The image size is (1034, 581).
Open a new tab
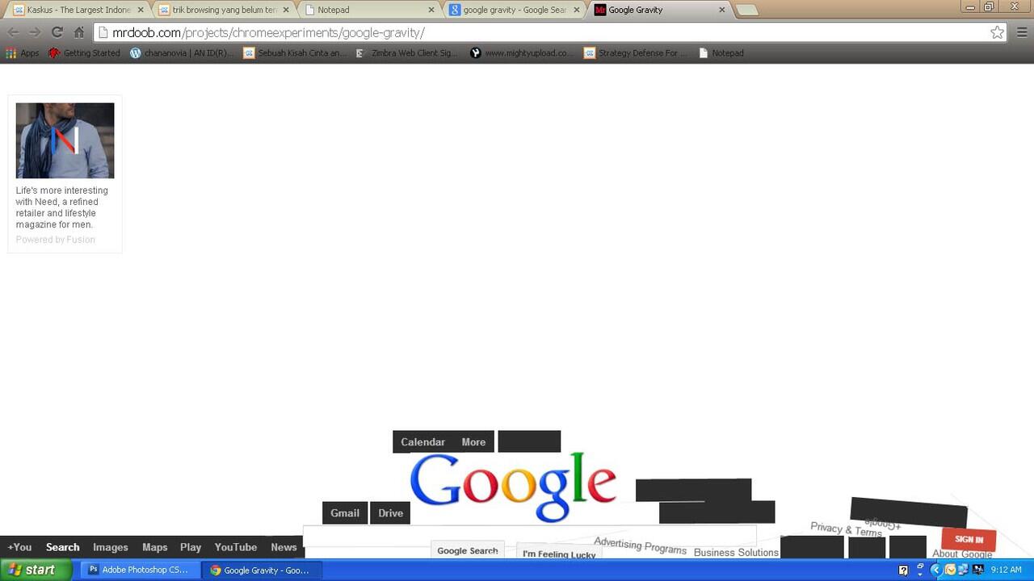(747, 10)
